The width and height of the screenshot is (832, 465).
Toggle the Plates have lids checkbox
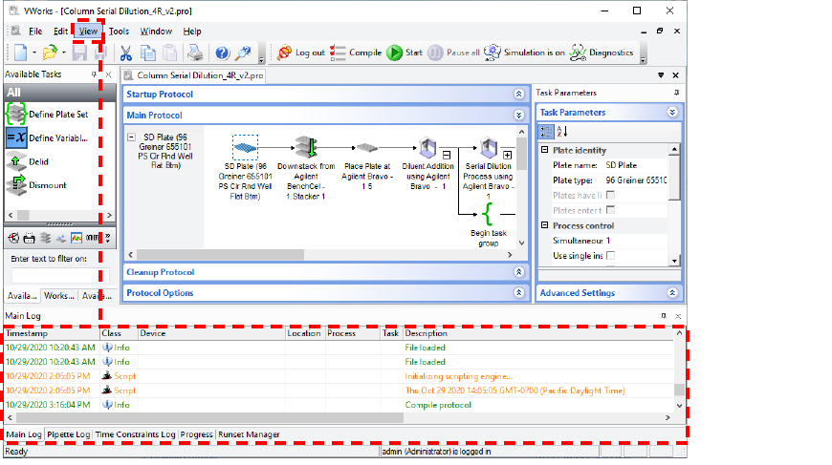(611, 195)
